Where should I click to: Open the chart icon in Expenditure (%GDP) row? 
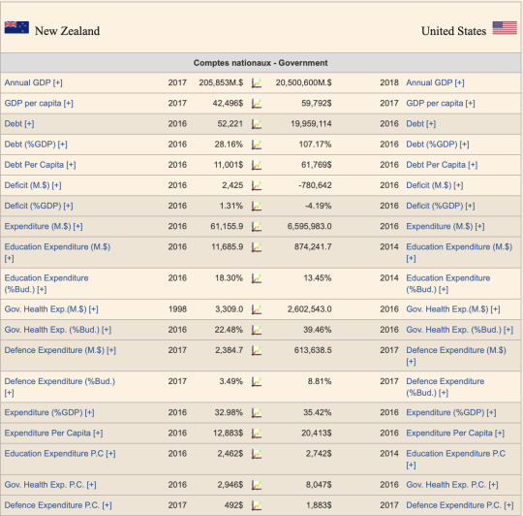tap(257, 413)
